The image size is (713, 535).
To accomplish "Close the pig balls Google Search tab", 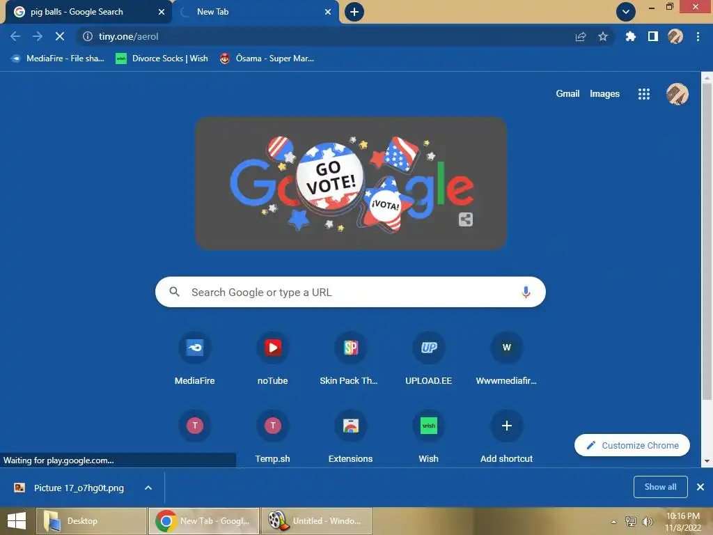I will click(x=162, y=12).
